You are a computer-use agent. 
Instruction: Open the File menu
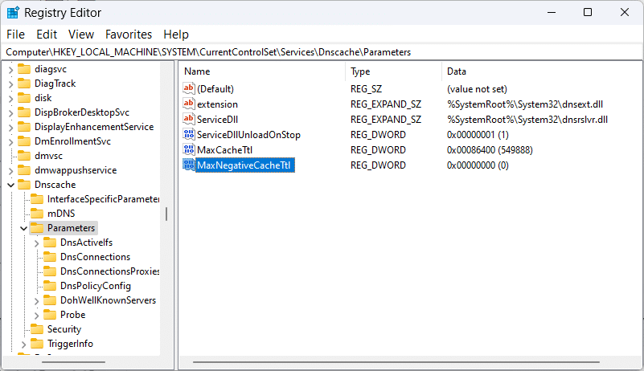point(15,35)
